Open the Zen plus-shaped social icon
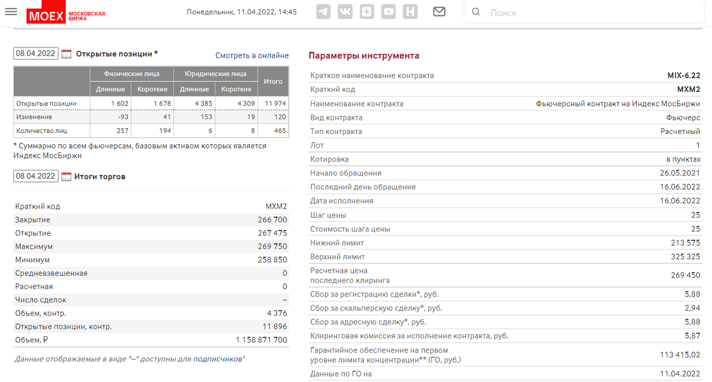This screenshot has width=712, height=382. 367,11
